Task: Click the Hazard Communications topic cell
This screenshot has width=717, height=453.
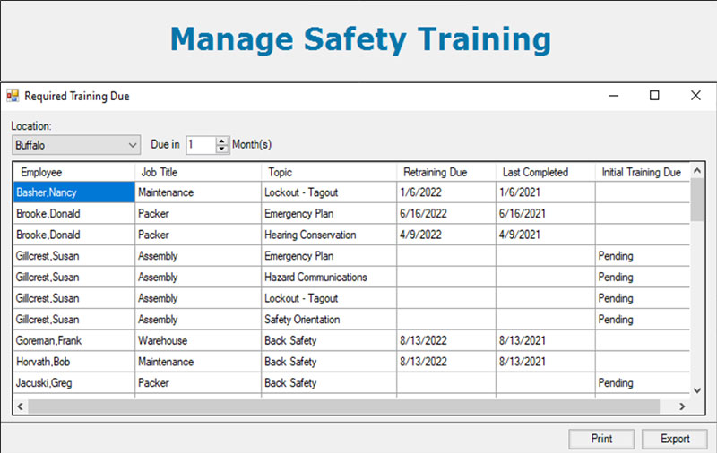Action: [x=329, y=278]
